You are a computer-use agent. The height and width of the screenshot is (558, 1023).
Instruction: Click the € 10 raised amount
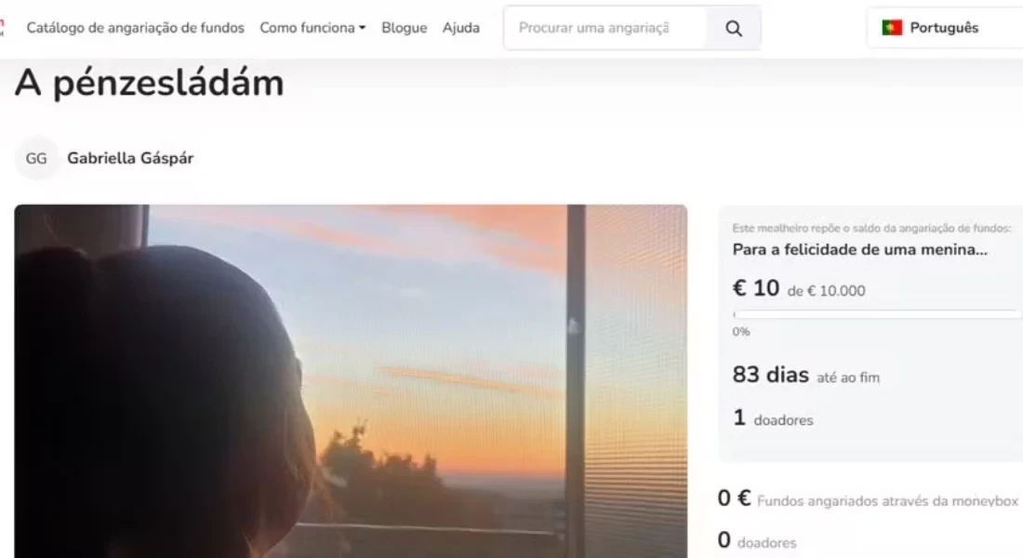[756, 287]
